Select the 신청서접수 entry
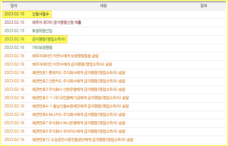This screenshot has width=228, height=146. pos(40,14)
